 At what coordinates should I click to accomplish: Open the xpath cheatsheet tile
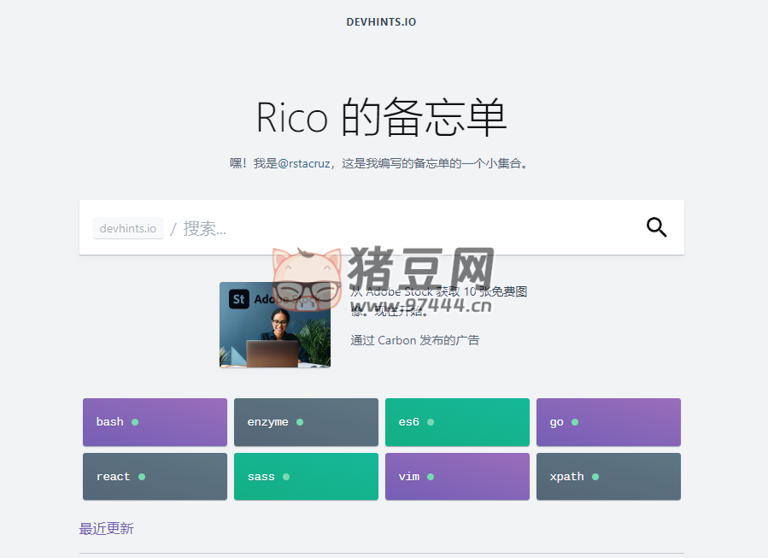tap(607, 476)
